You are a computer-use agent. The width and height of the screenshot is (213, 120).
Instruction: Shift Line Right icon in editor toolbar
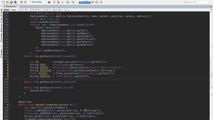coord(56,10)
